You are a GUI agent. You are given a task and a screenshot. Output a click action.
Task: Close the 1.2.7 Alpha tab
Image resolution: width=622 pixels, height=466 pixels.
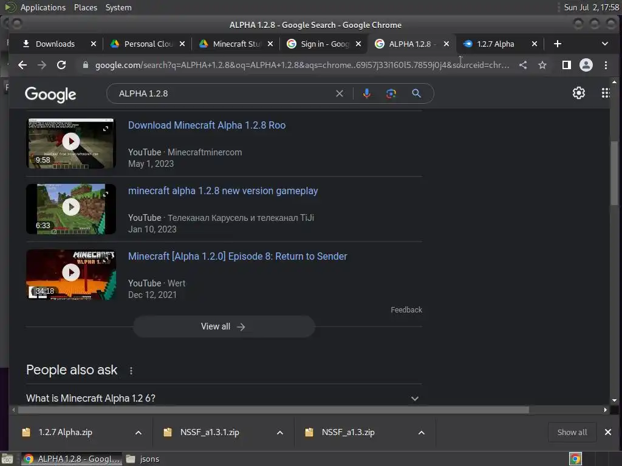tap(535, 44)
